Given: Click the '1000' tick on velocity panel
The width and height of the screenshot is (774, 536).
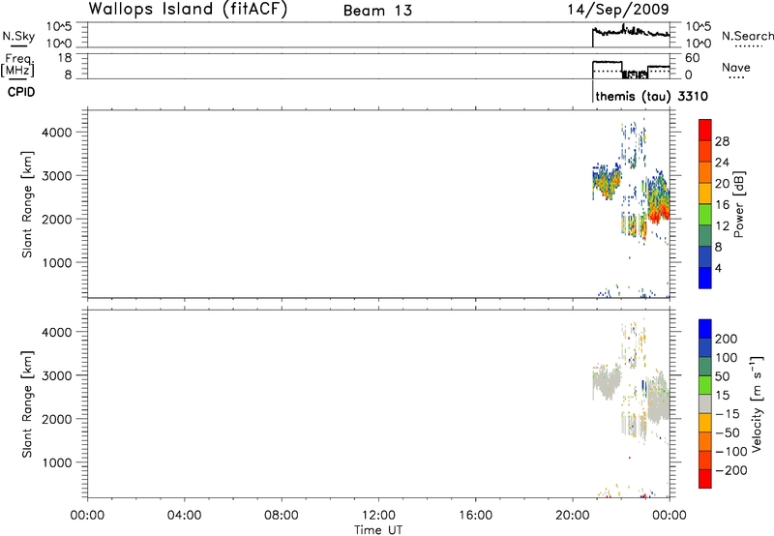Looking at the screenshot, I should coord(56,462).
